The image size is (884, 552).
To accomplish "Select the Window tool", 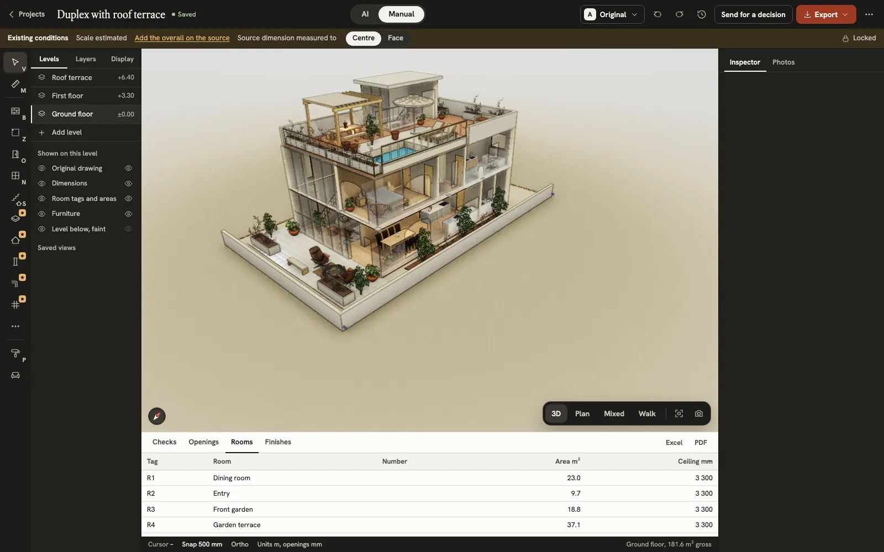I will tap(15, 176).
